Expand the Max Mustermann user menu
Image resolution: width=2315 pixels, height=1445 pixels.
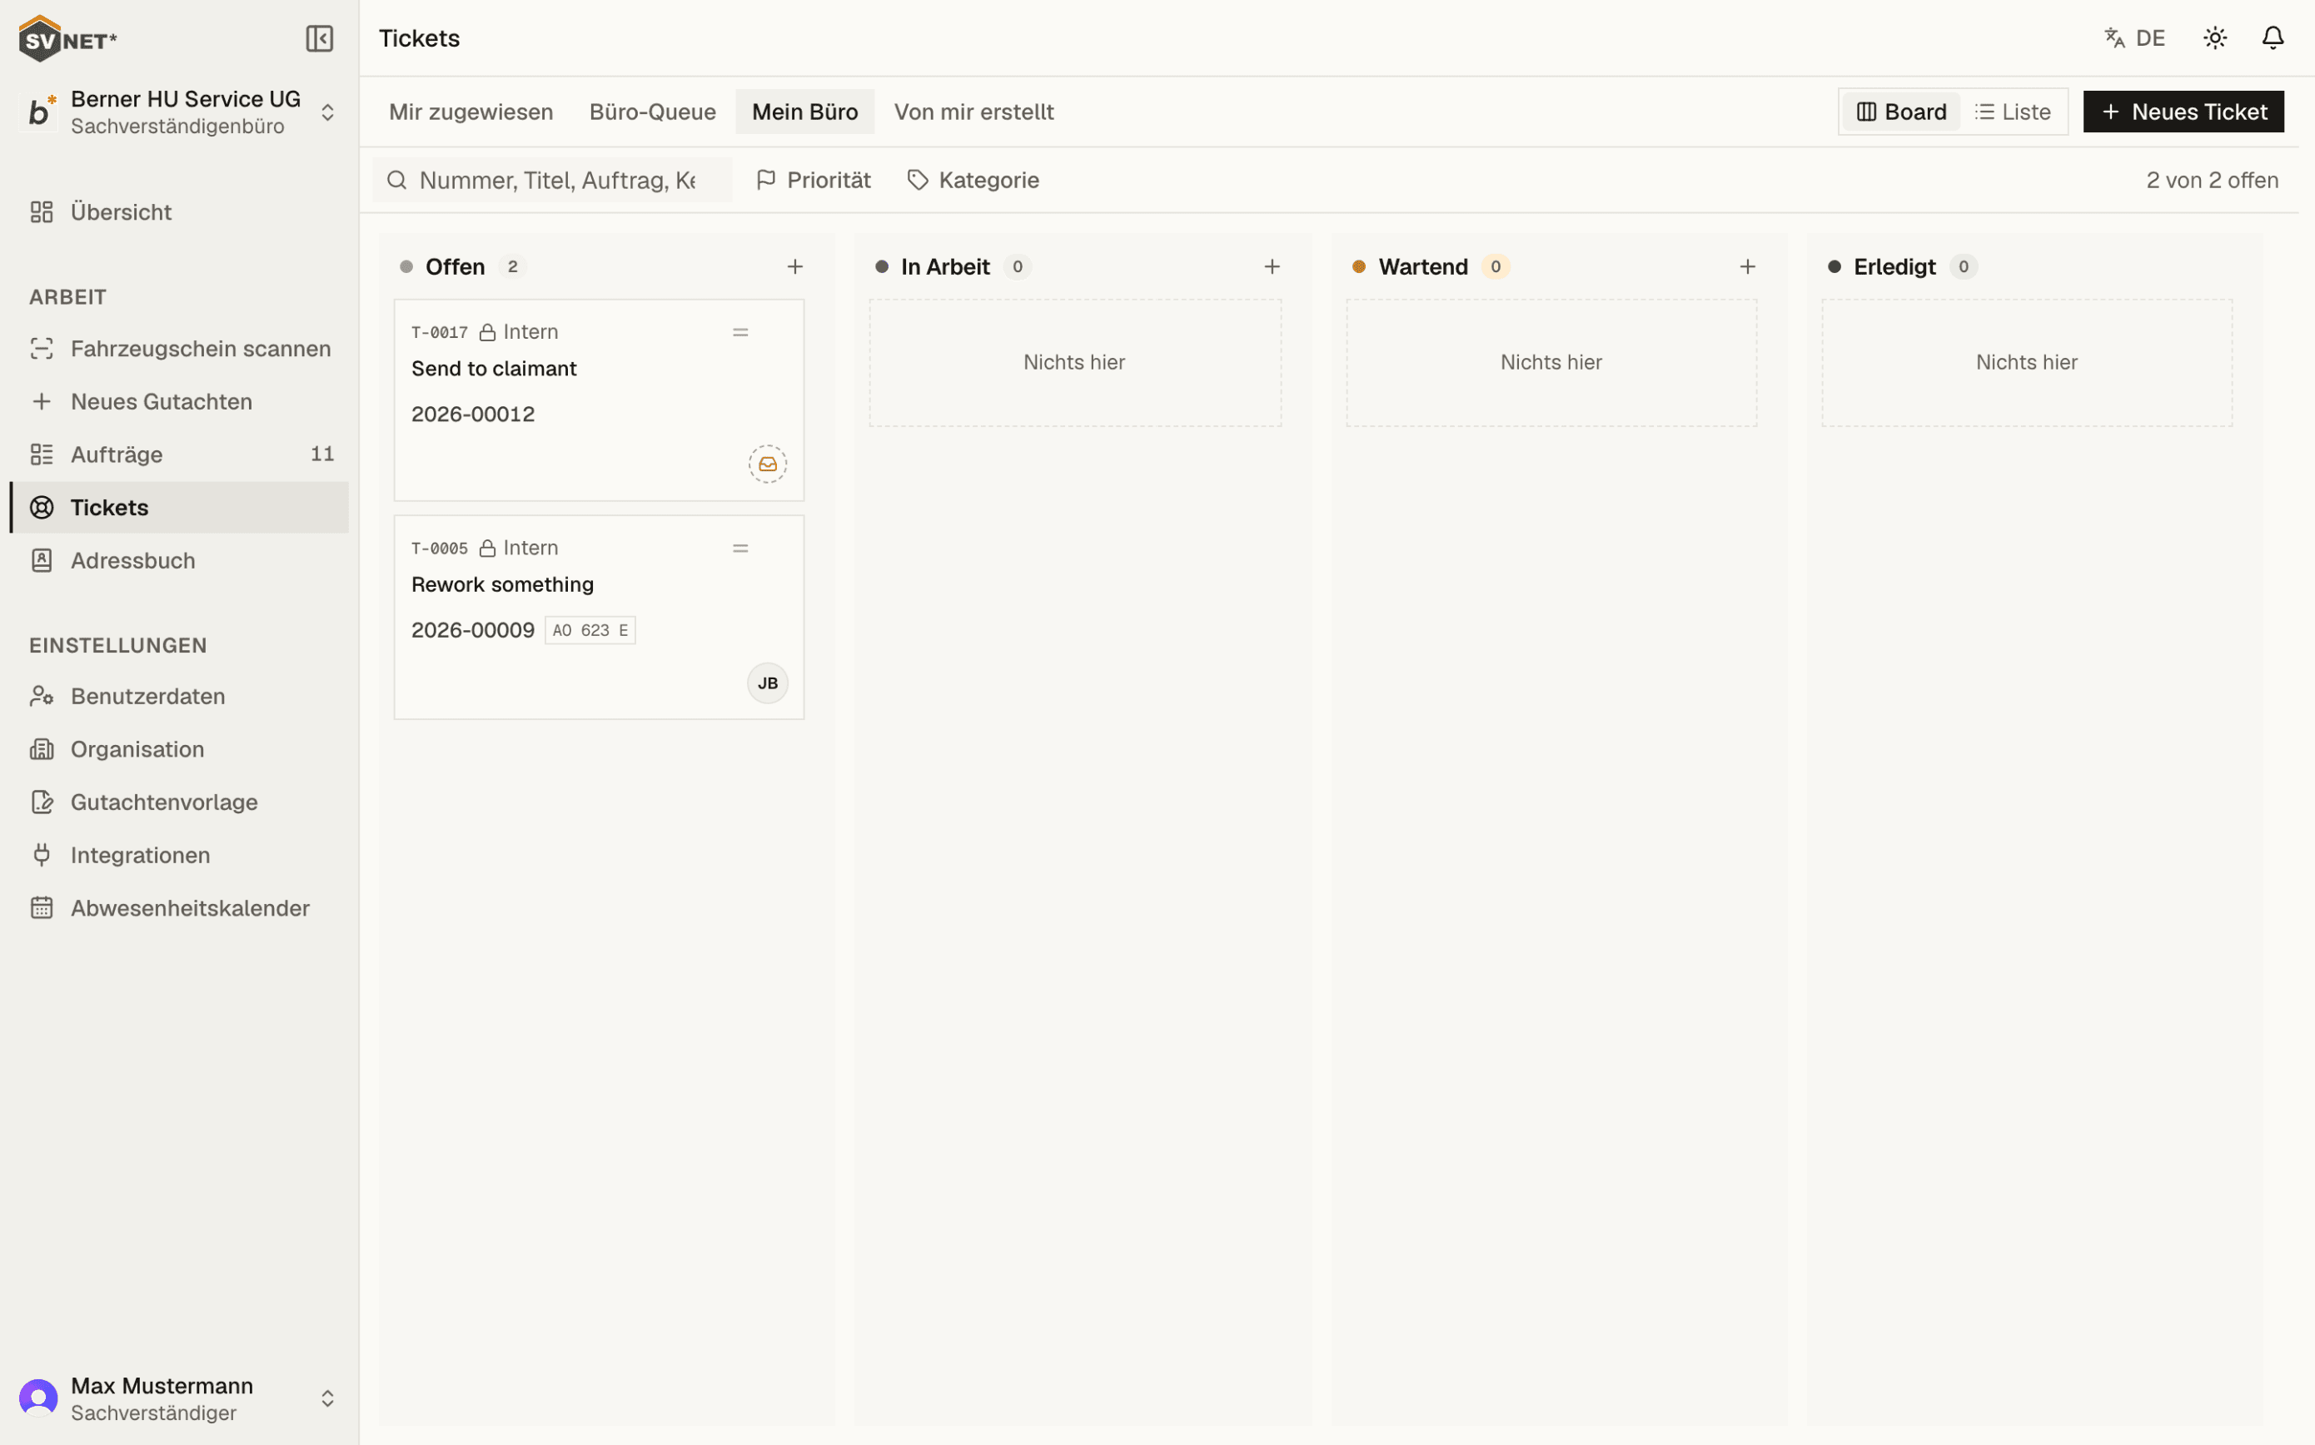[180, 1398]
